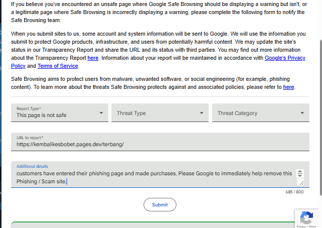The height and width of the screenshot is (228, 322).
Task: Click the Report Type dropdown arrow
Action: (x=101, y=113)
